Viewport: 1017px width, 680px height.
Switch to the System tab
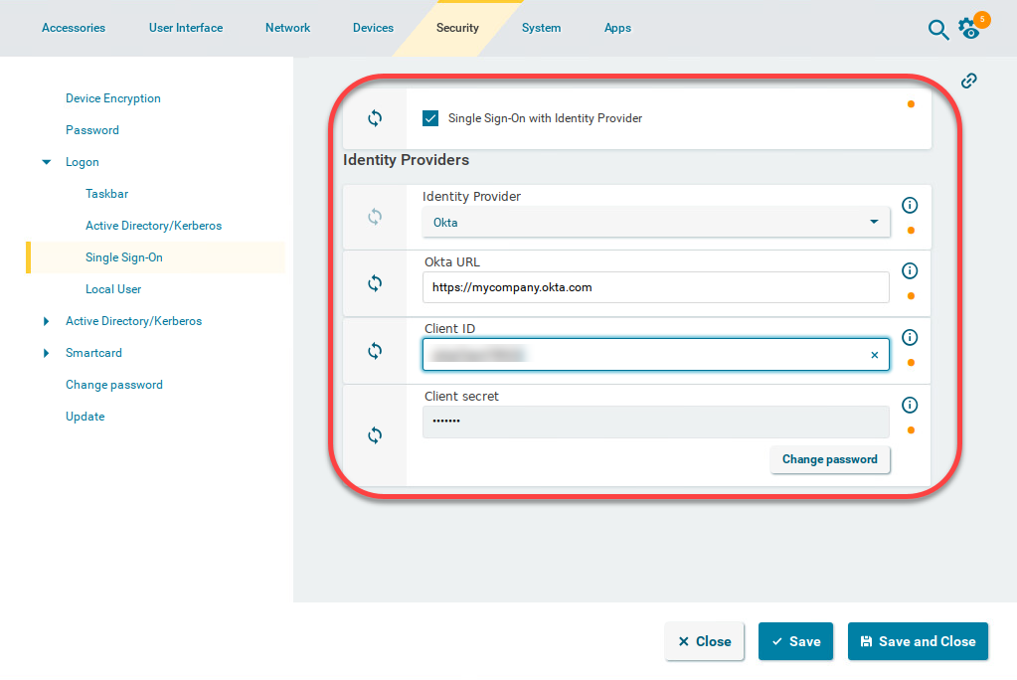pyautogui.click(x=541, y=28)
